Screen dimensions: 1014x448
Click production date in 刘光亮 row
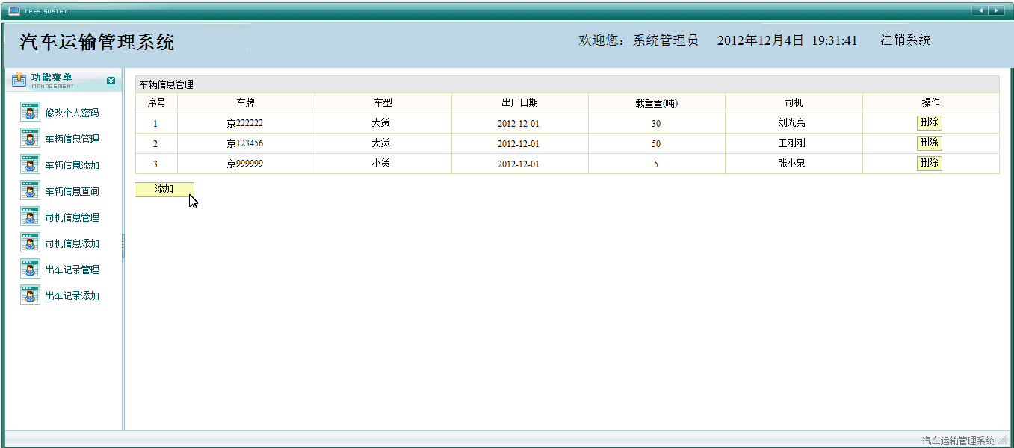pyautogui.click(x=519, y=124)
